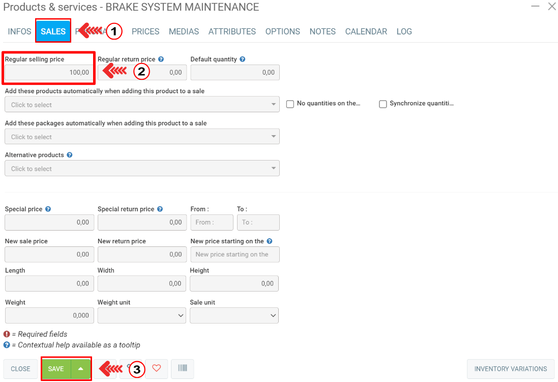Image resolution: width=558 pixels, height=382 pixels.
Task: Tick the 'Synchronize quantiti...' checkbox
Action: pyautogui.click(x=383, y=104)
